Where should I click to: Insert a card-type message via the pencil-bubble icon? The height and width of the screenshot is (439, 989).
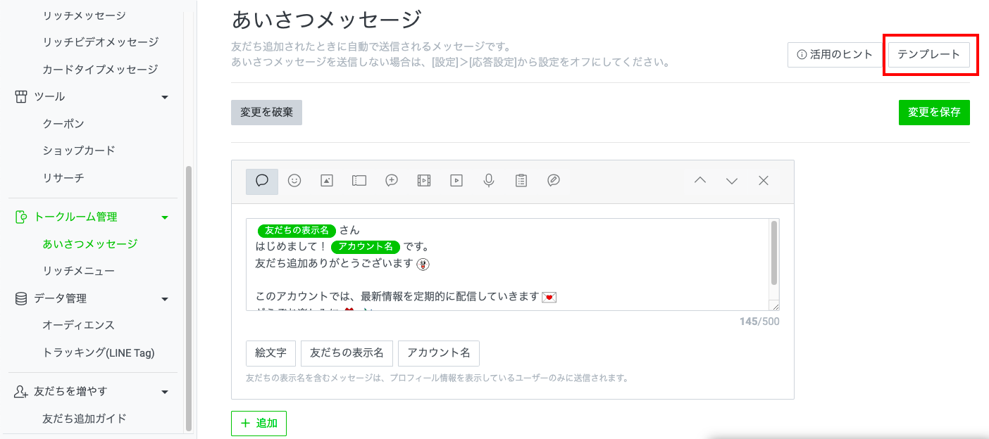554,181
